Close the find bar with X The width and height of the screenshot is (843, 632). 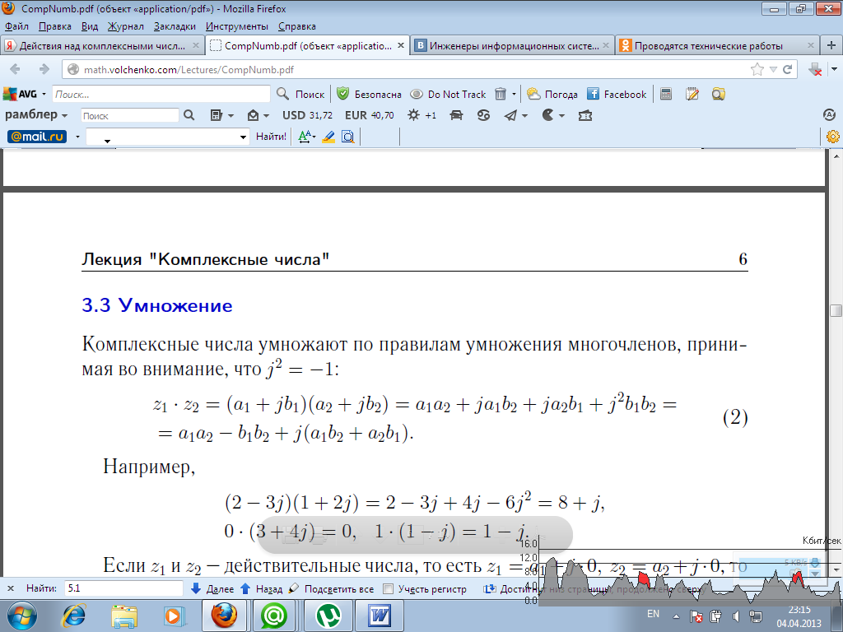[x=11, y=588]
